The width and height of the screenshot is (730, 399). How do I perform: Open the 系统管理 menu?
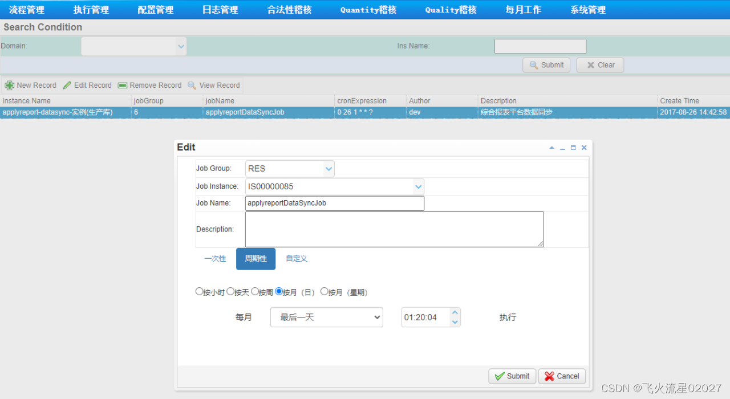(588, 10)
